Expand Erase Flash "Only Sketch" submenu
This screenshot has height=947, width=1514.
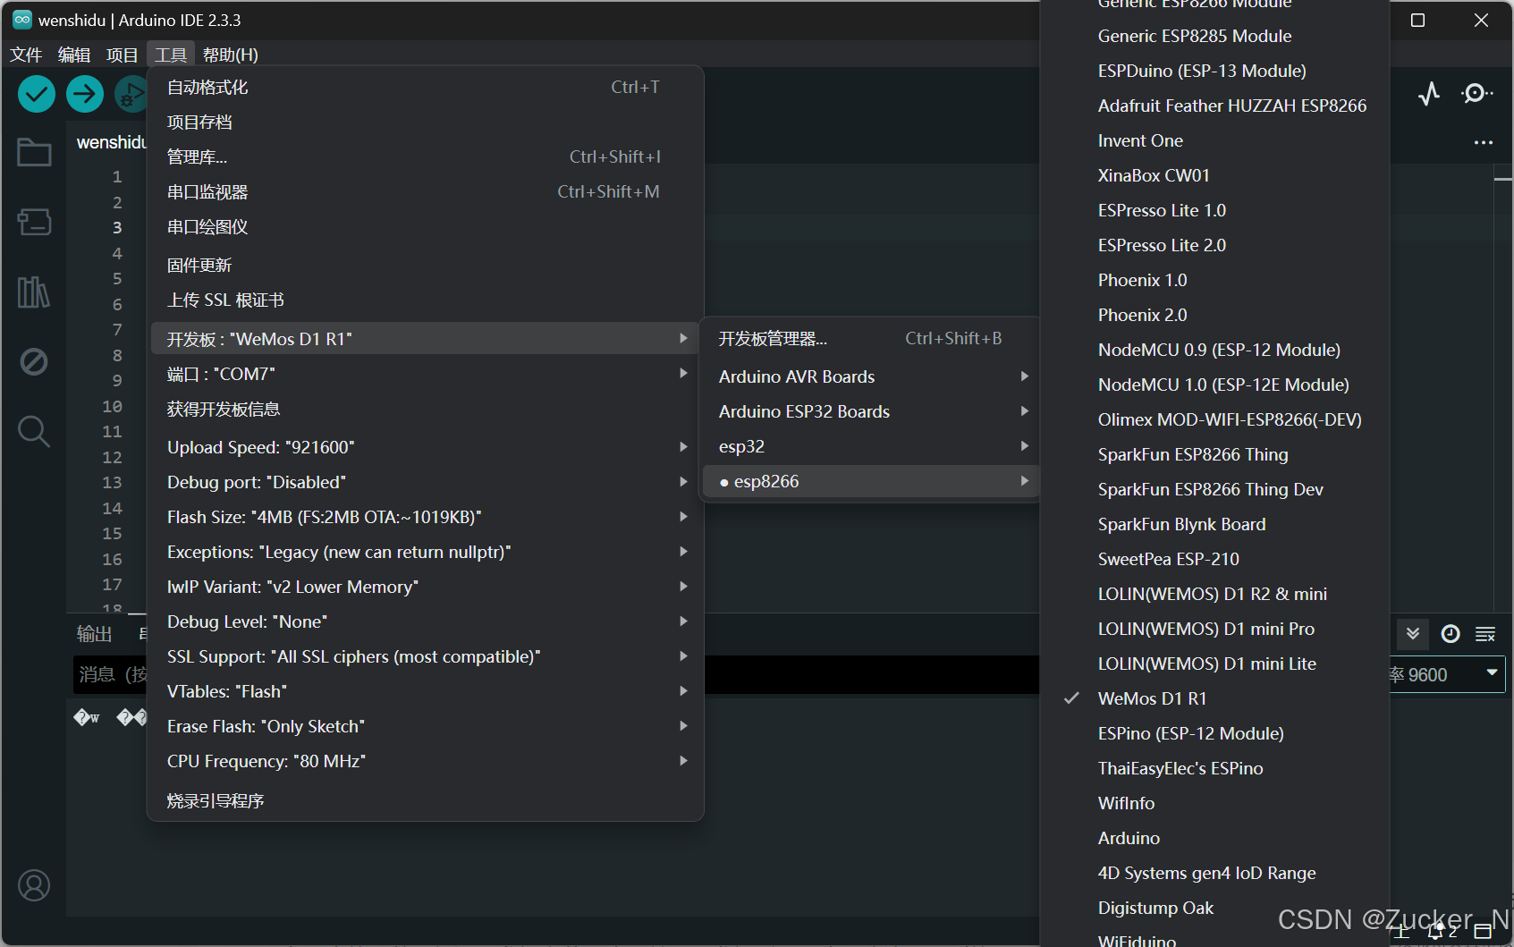point(425,726)
